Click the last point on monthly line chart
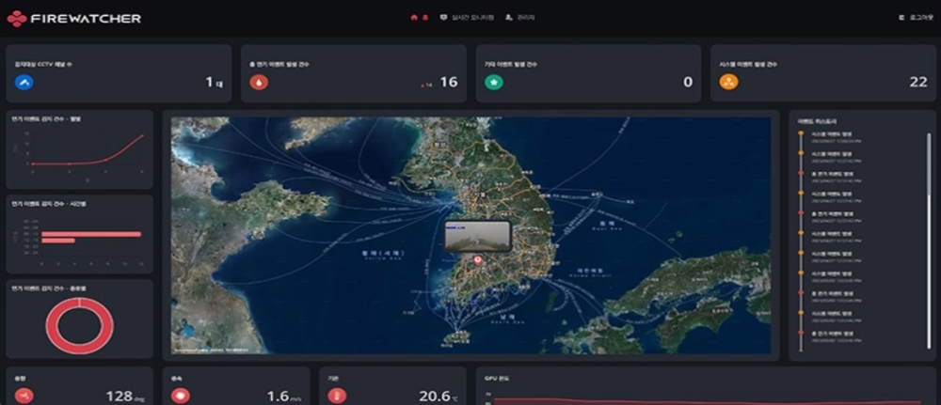This screenshot has width=941, height=405. 143,135
